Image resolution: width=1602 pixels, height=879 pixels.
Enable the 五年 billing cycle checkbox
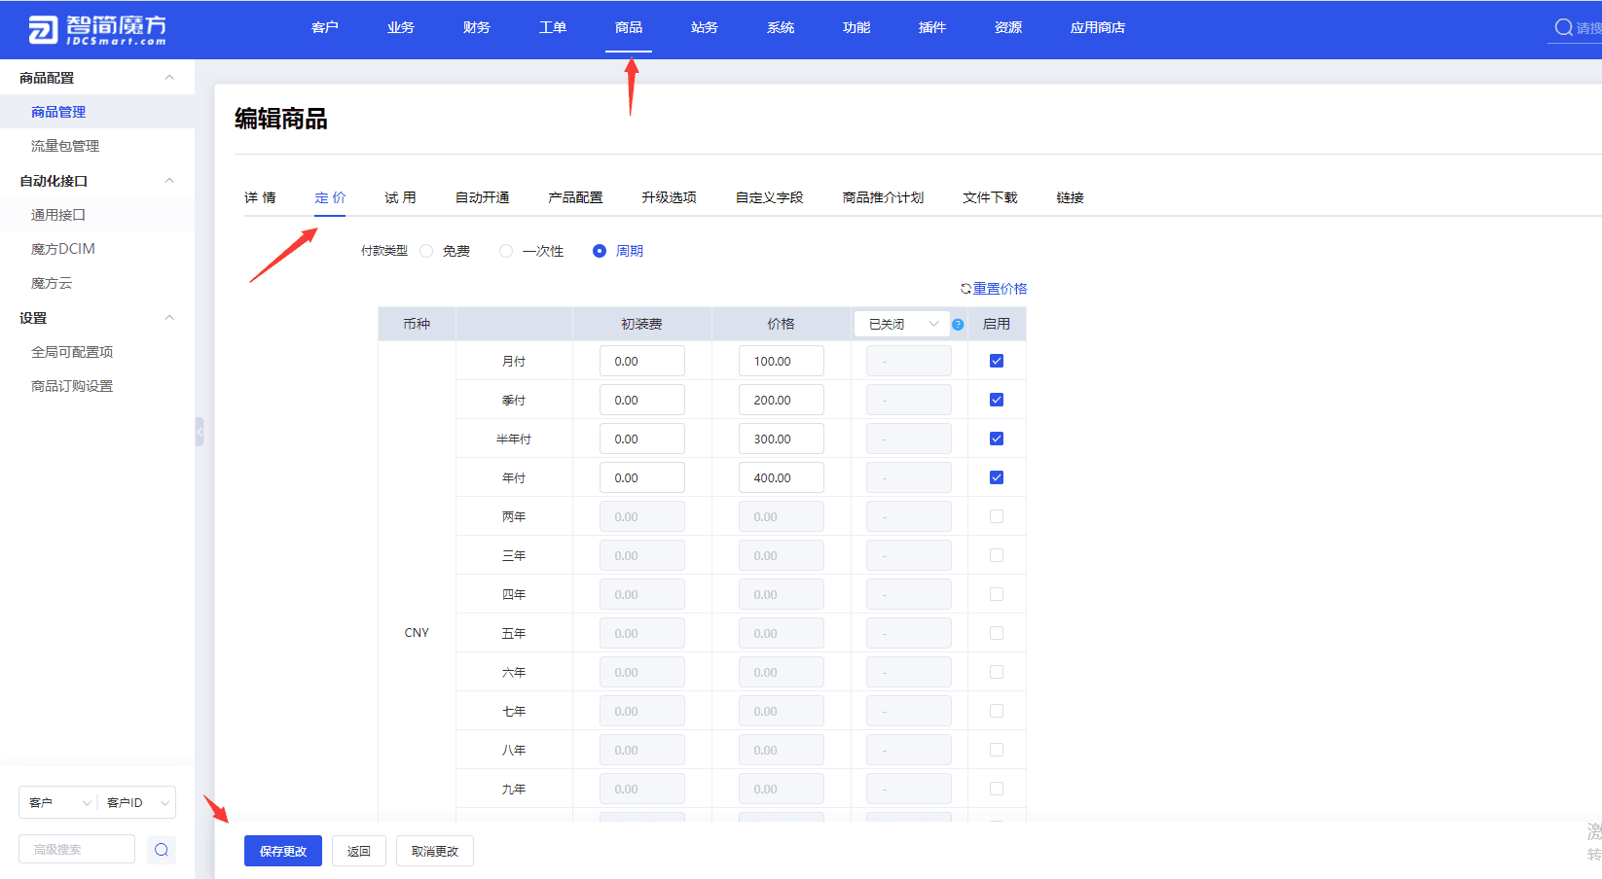pos(997,633)
